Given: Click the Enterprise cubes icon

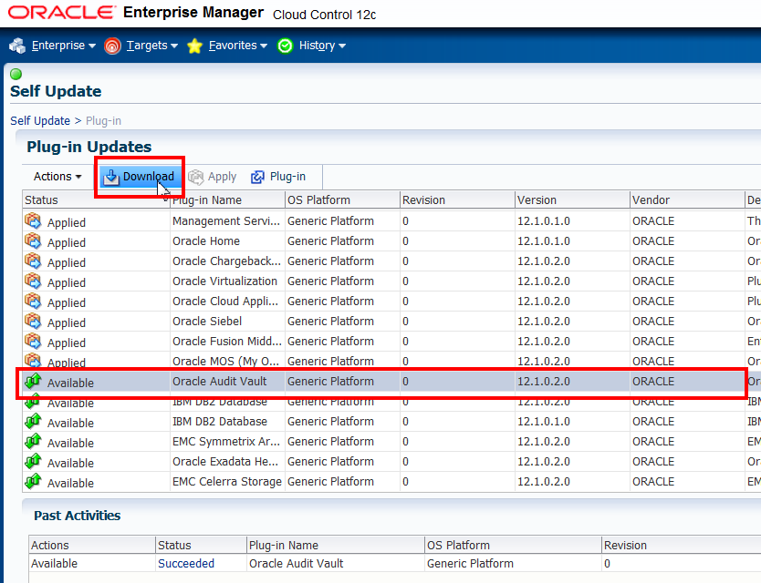Looking at the screenshot, I should pos(17,46).
